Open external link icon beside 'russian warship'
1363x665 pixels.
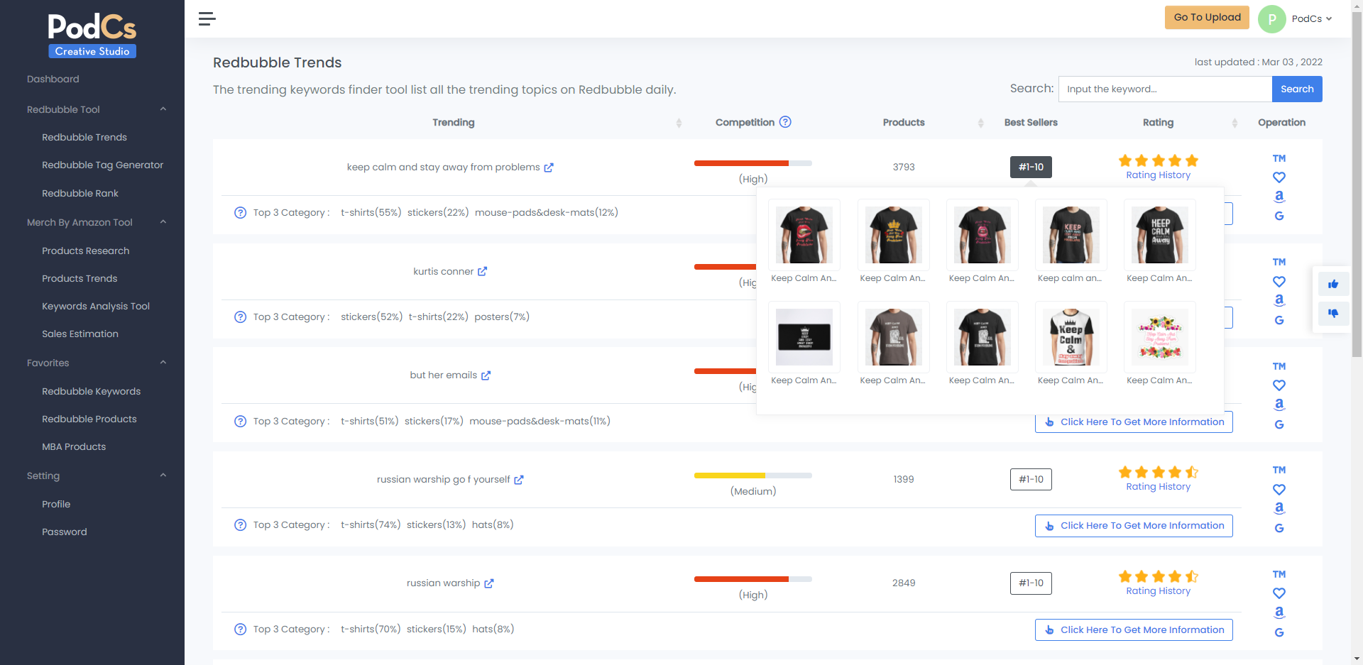click(x=489, y=583)
